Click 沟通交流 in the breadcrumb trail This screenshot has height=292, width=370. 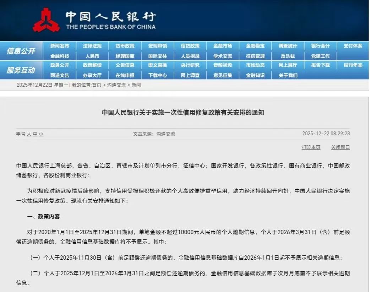116,85
